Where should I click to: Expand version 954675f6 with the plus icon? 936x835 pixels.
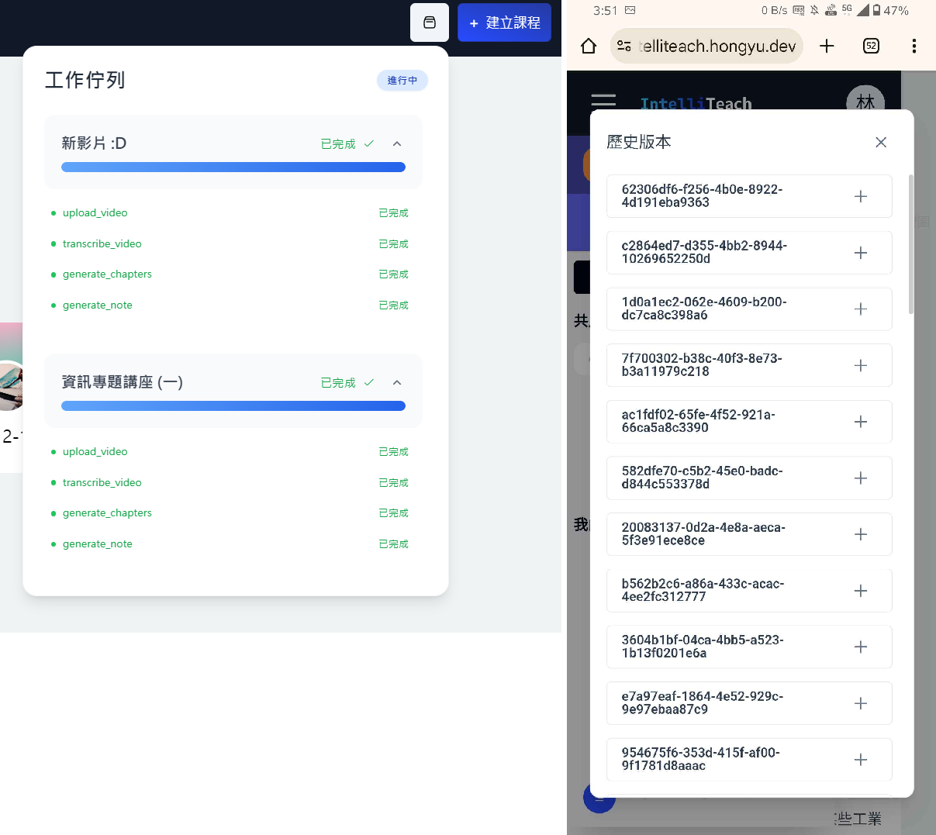point(860,760)
